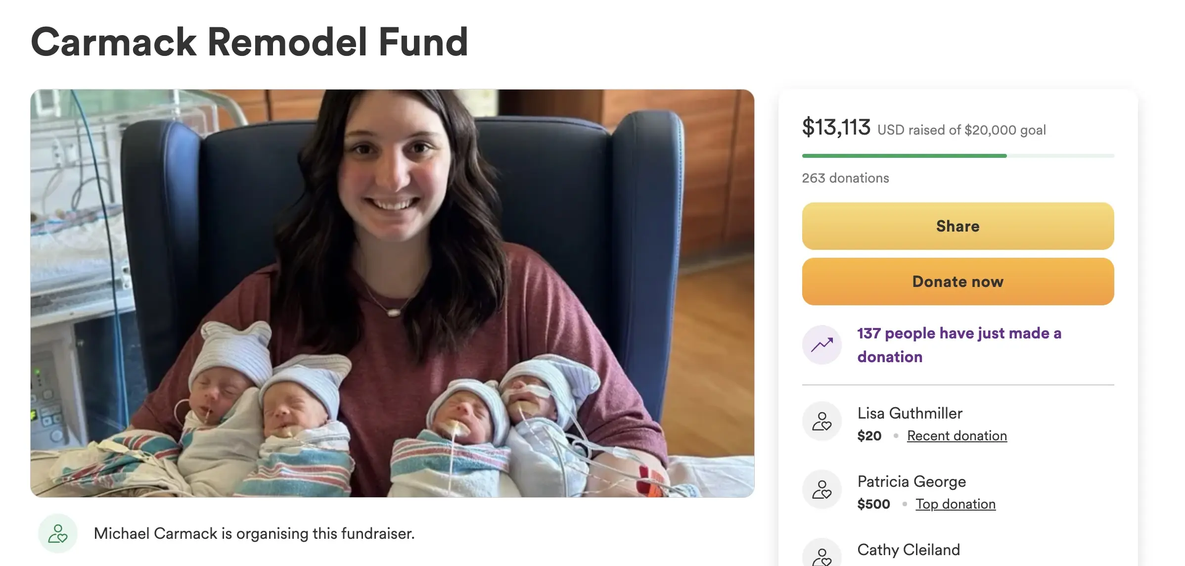Select the Cathy Cleiland donor name

tap(909, 550)
